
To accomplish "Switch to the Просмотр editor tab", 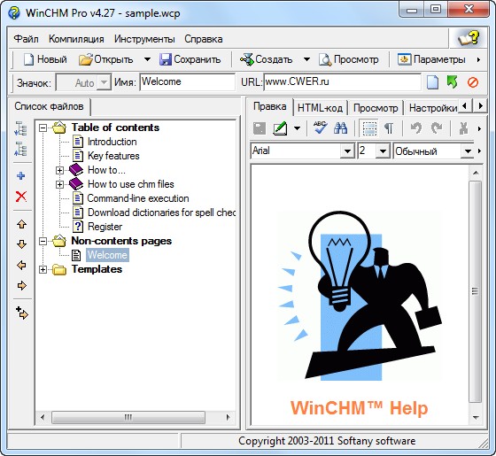I will [376, 108].
